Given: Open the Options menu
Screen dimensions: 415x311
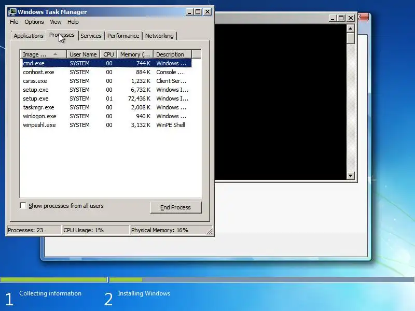Looking at the screenshot, I should [34, 22].
